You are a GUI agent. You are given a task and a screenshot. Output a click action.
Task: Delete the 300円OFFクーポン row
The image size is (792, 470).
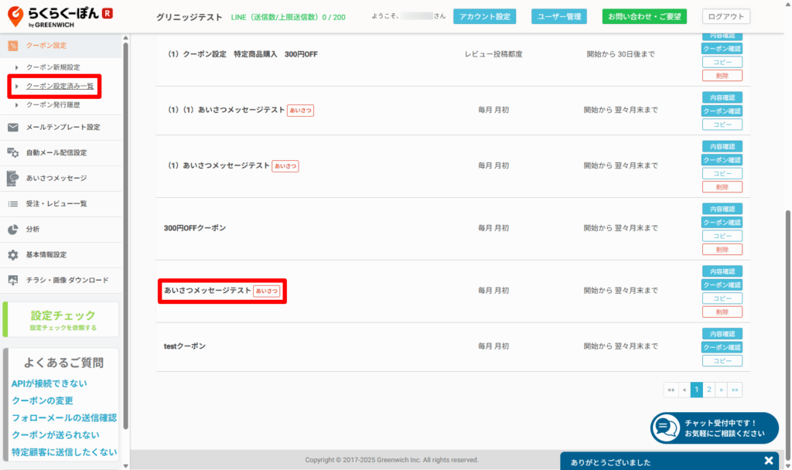pyautogui.click(x=722, y=250)
